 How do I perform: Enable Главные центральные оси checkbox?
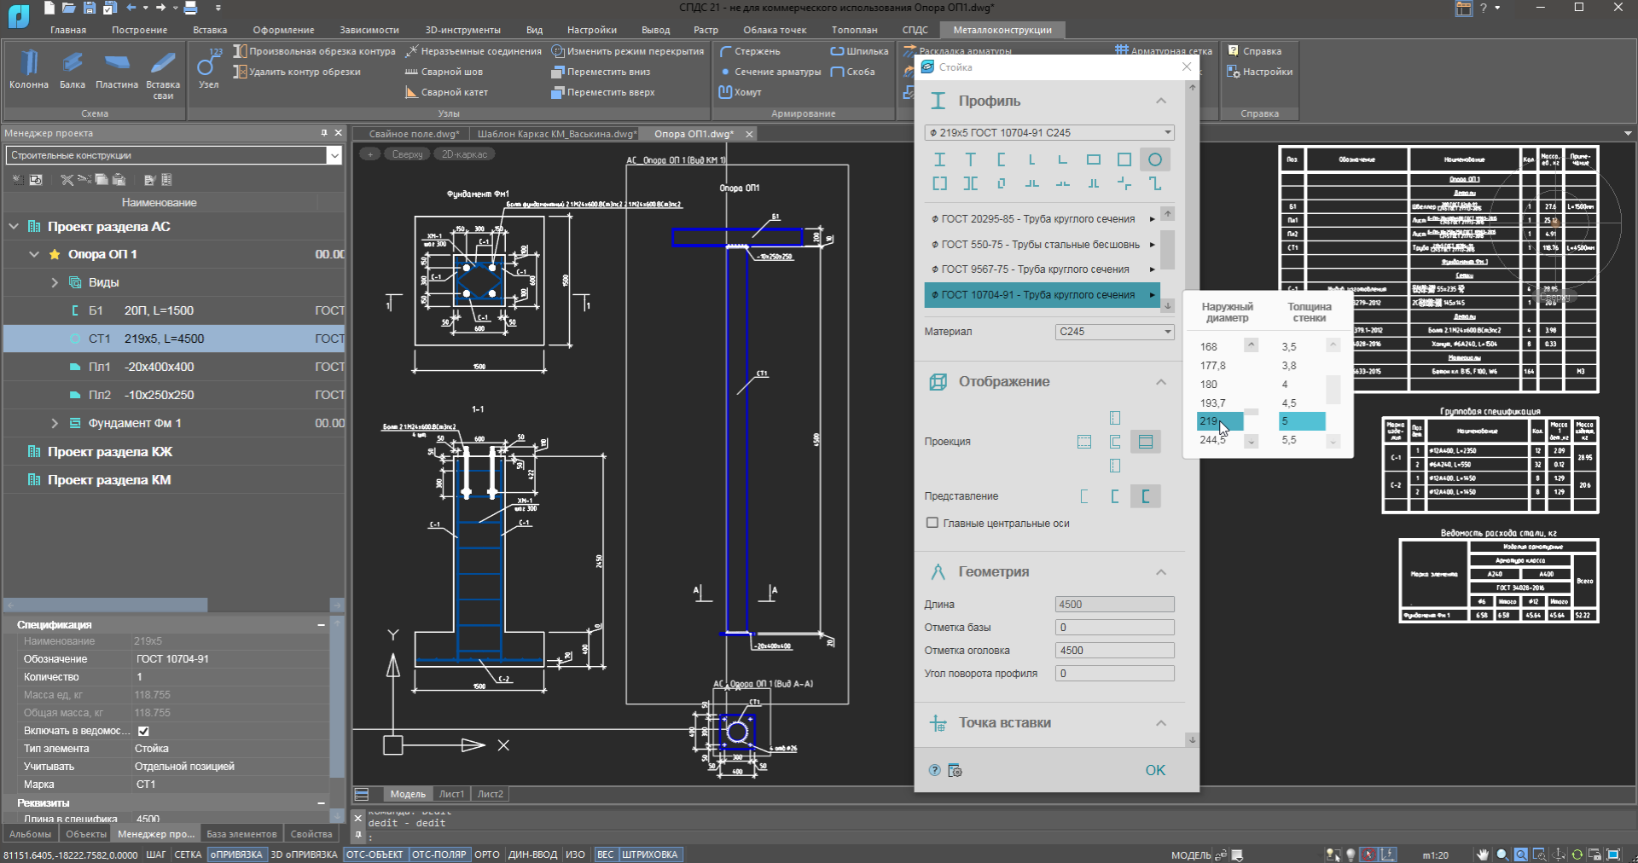pyautogui.click(x=932, y=523)
